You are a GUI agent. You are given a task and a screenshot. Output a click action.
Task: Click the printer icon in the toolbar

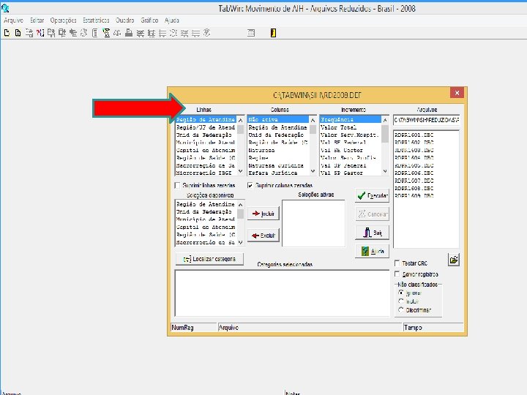pyautogui.click(x=128, y=33)
